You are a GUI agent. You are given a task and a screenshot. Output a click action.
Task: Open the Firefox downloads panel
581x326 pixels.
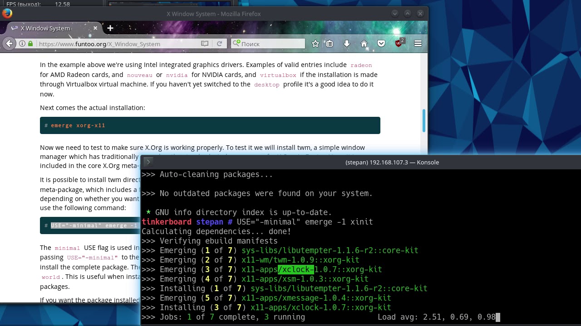pos(347,43)
